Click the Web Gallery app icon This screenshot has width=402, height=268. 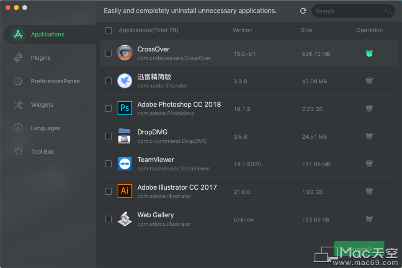125,219
